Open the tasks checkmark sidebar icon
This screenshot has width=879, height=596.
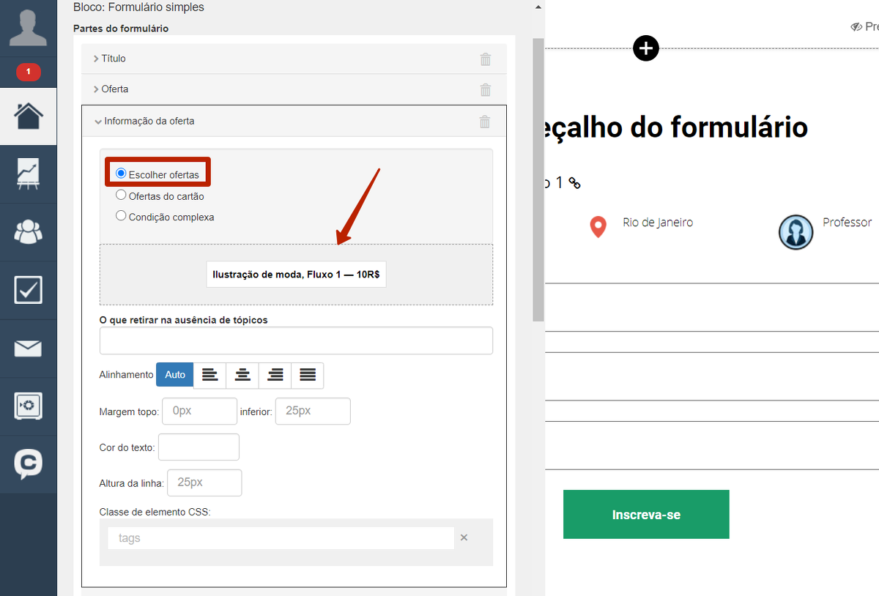click(x=29, y=290)
